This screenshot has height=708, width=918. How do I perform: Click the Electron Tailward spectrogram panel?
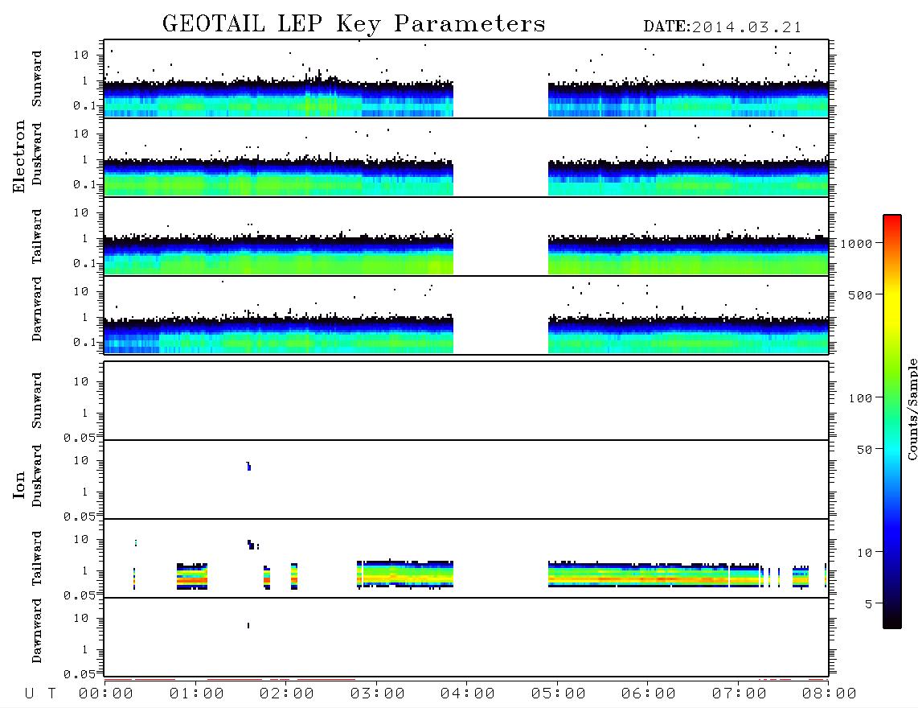tap(466, 237)
